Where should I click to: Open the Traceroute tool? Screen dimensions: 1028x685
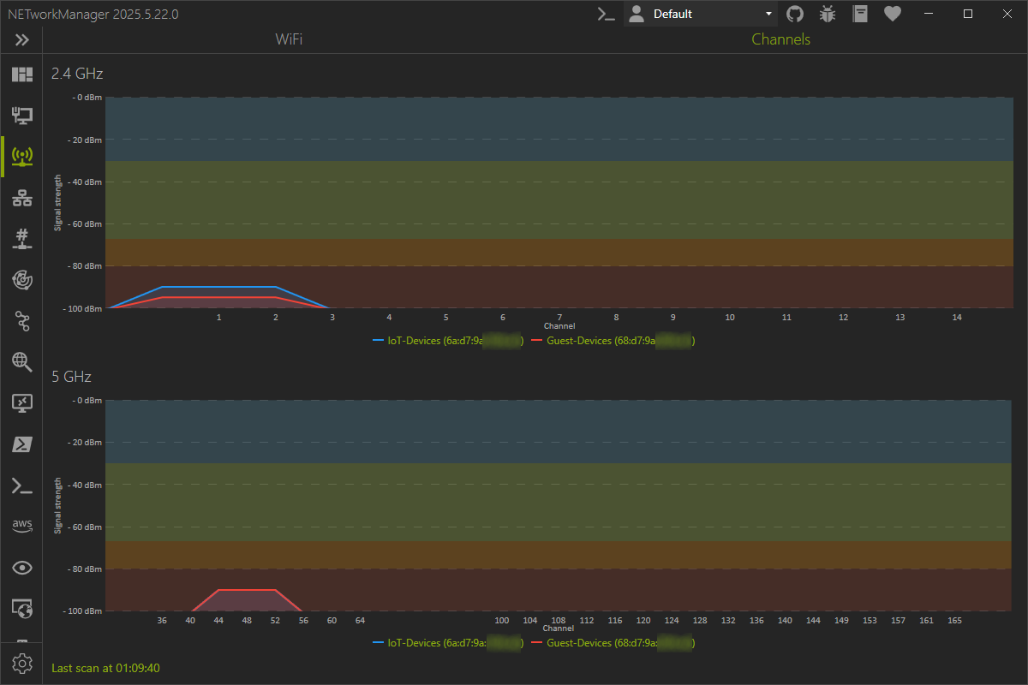click(21, 321)
